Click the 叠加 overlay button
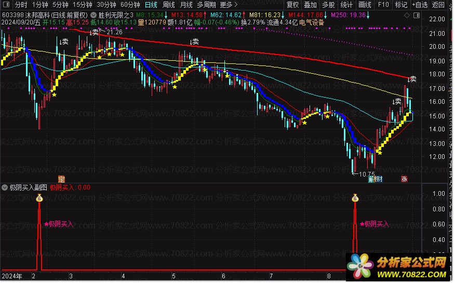This screenshot has height=283, width=455. pyautogui.click(x=310, y=5)
